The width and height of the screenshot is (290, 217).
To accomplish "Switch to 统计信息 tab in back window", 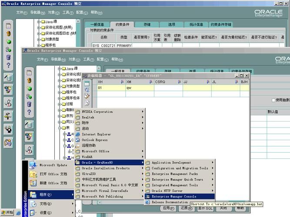I will (196, 24).
